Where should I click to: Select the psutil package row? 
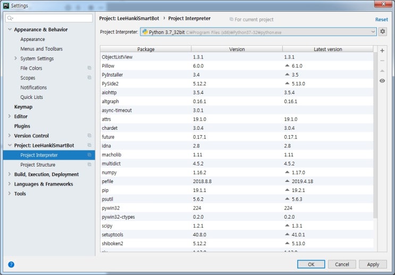click(x=237, y=199)
